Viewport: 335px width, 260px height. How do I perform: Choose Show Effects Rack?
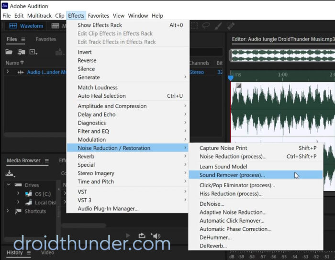(128, 25)
